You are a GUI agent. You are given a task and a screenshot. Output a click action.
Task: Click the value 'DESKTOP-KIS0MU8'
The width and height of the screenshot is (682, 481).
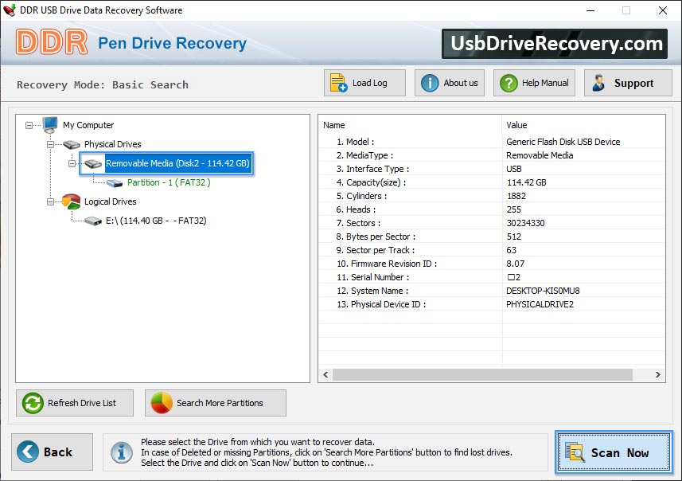[543, 291]
